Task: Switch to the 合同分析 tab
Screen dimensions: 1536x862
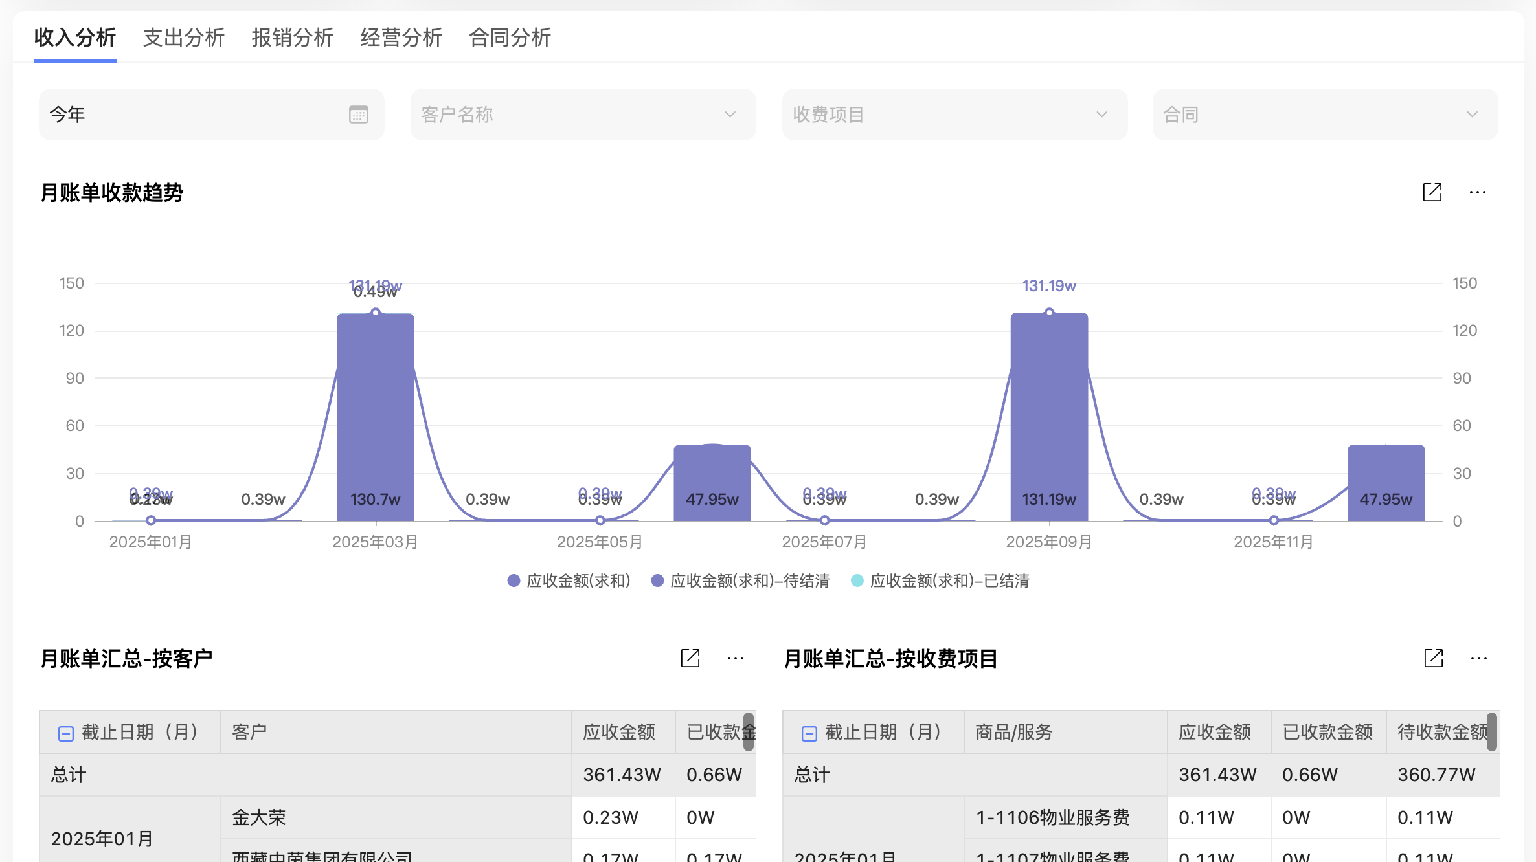Action: (x=510, y=38)
